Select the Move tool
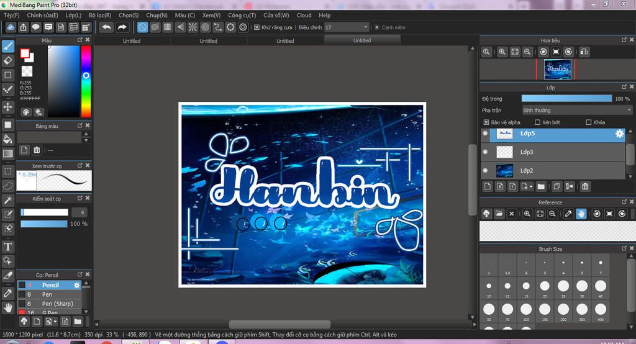636x344 pixels. pyautogui.click(x=8, y=107)
